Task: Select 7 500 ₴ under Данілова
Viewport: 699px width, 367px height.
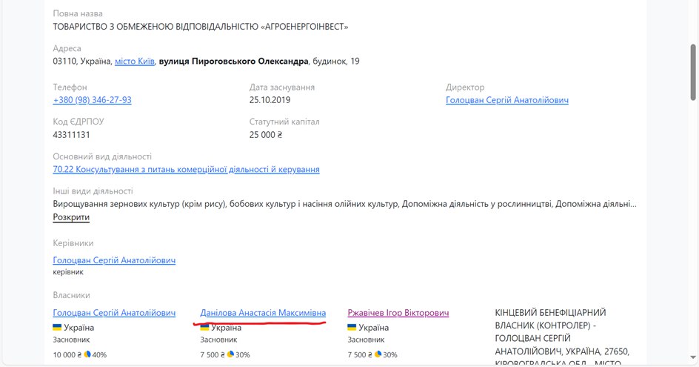Action: coord(213,354)
